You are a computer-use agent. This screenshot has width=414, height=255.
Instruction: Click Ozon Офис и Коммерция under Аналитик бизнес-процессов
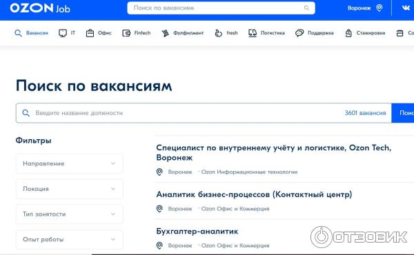[235, 209]
